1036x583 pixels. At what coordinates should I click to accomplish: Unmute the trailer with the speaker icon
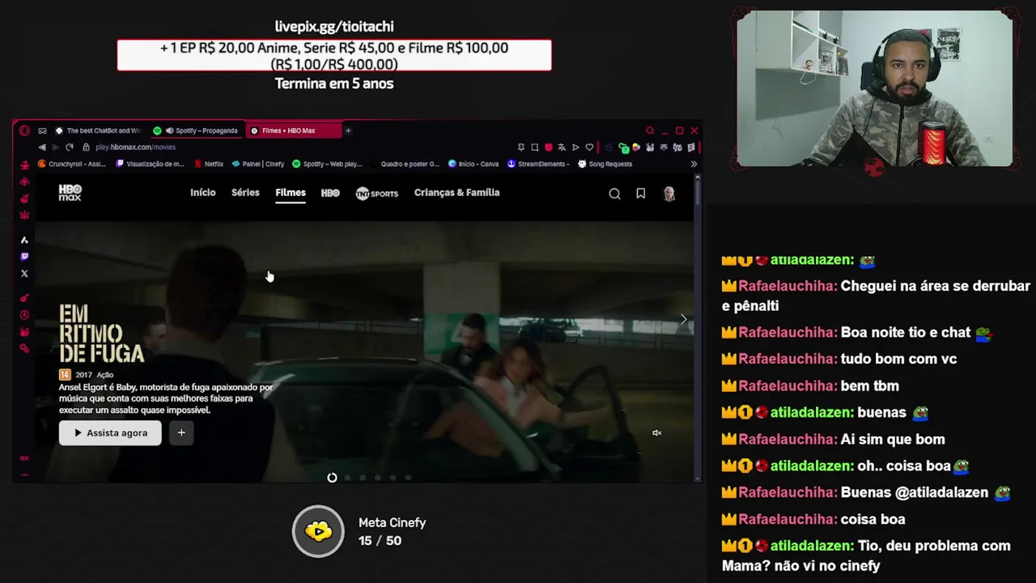[x=657, y=433]
